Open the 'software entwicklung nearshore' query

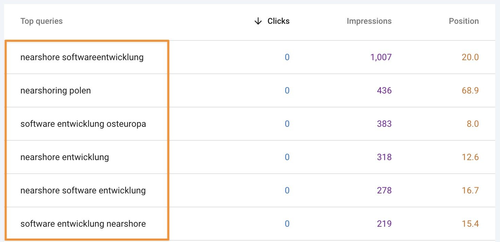83,224
